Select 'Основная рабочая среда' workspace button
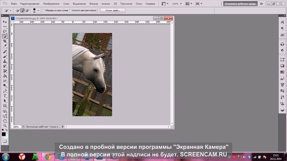The width and height of the screenshot is (287, 161). (x=240, y=4)
